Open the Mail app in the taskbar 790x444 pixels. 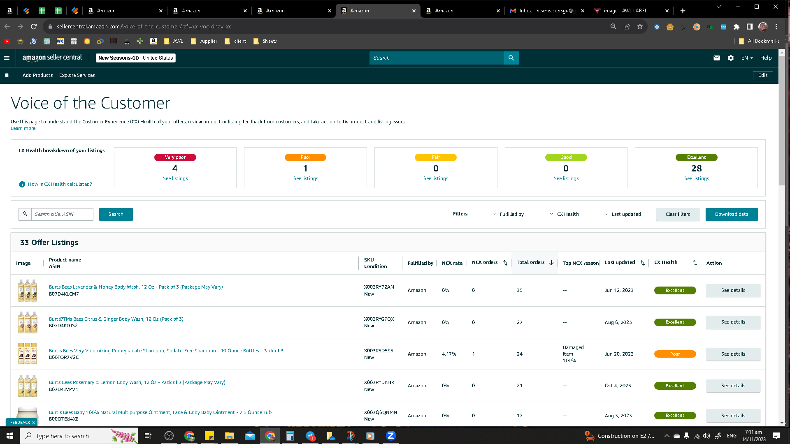250,436
